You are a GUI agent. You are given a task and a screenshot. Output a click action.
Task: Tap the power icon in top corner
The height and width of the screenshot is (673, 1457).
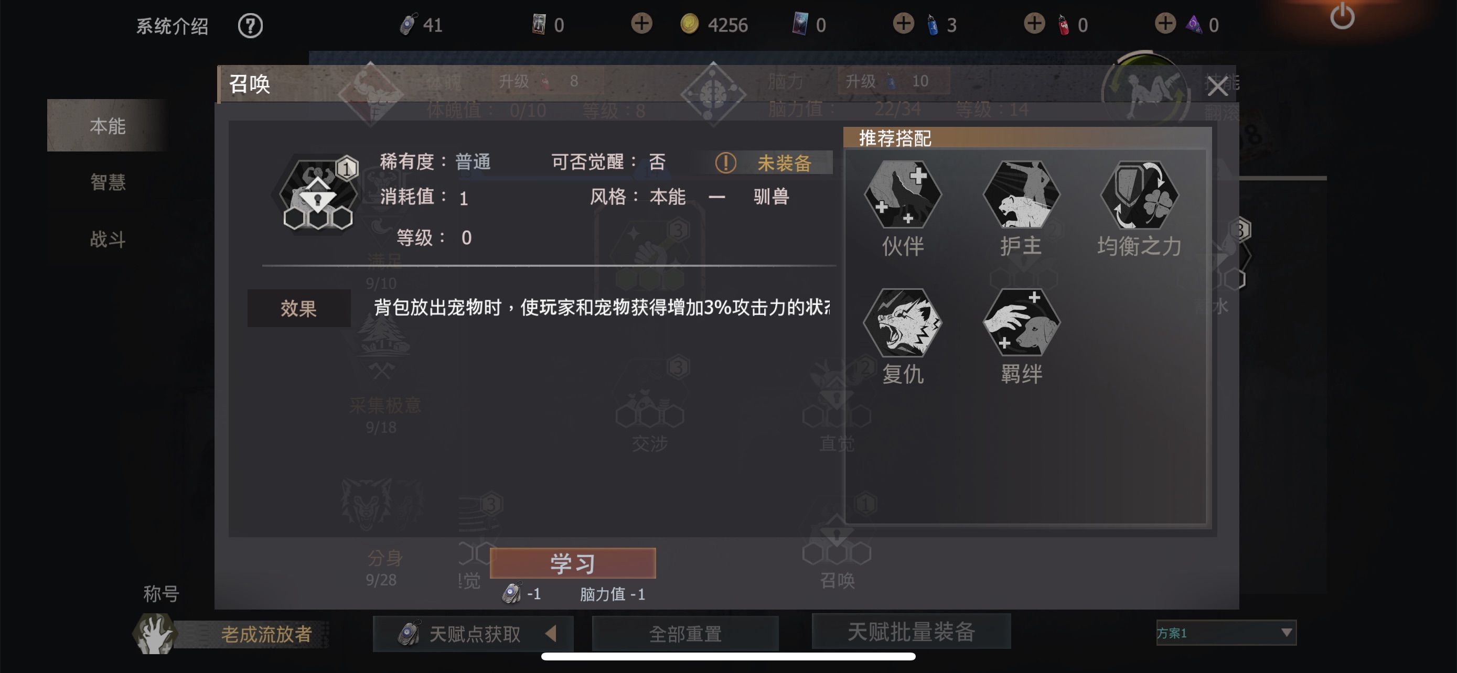1342,16
